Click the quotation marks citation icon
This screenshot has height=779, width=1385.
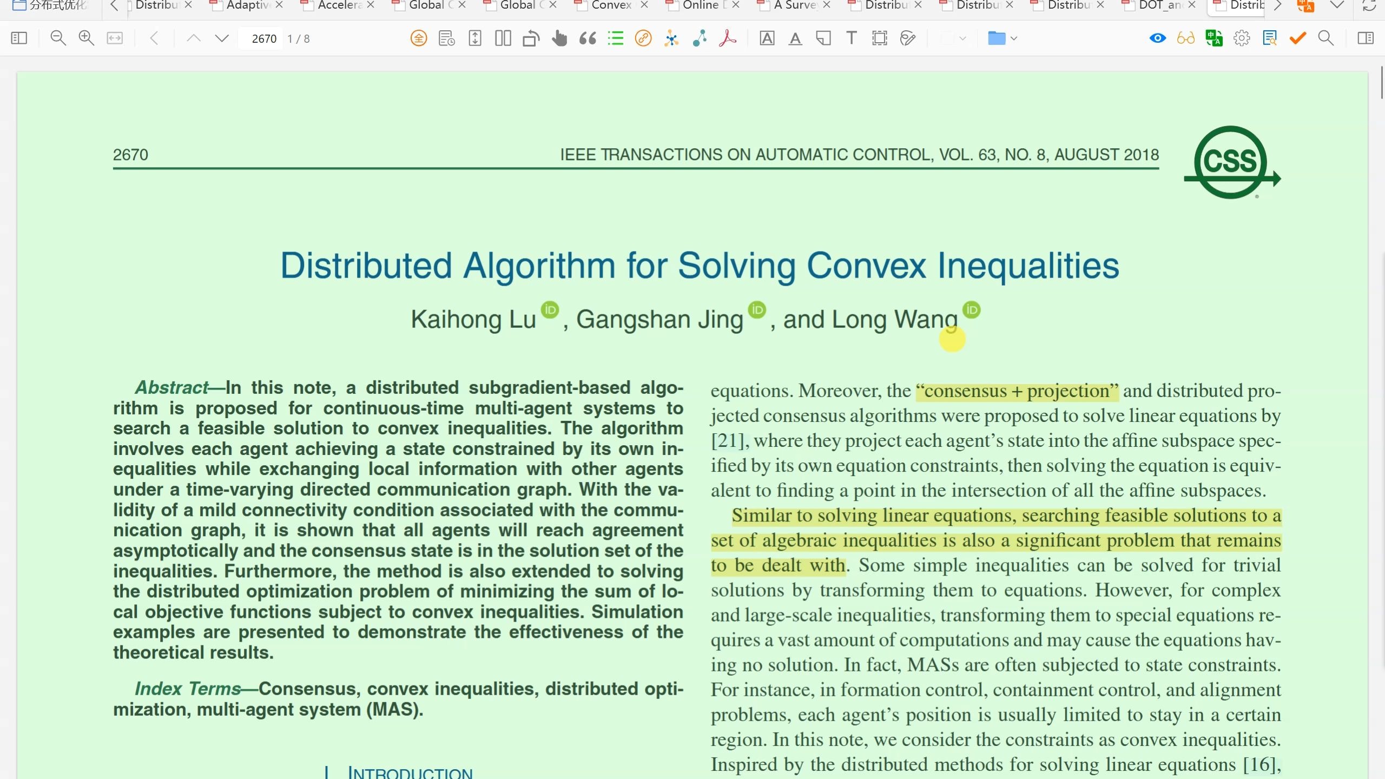(x=588, y=38)
